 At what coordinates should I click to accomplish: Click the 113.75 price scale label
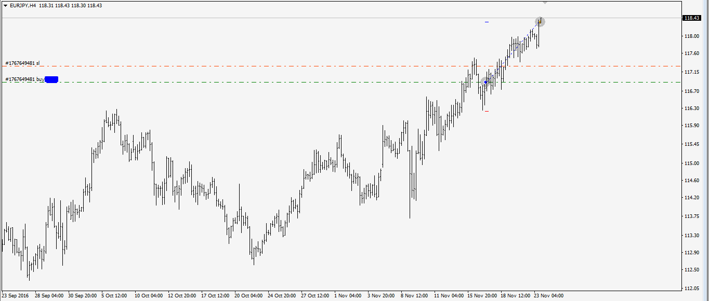[691, 216]
